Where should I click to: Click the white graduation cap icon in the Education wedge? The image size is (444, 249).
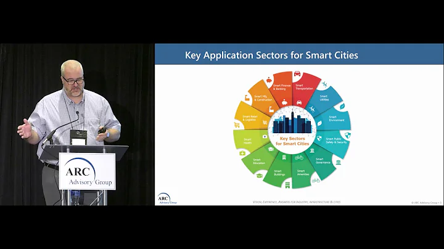(271, 149)
